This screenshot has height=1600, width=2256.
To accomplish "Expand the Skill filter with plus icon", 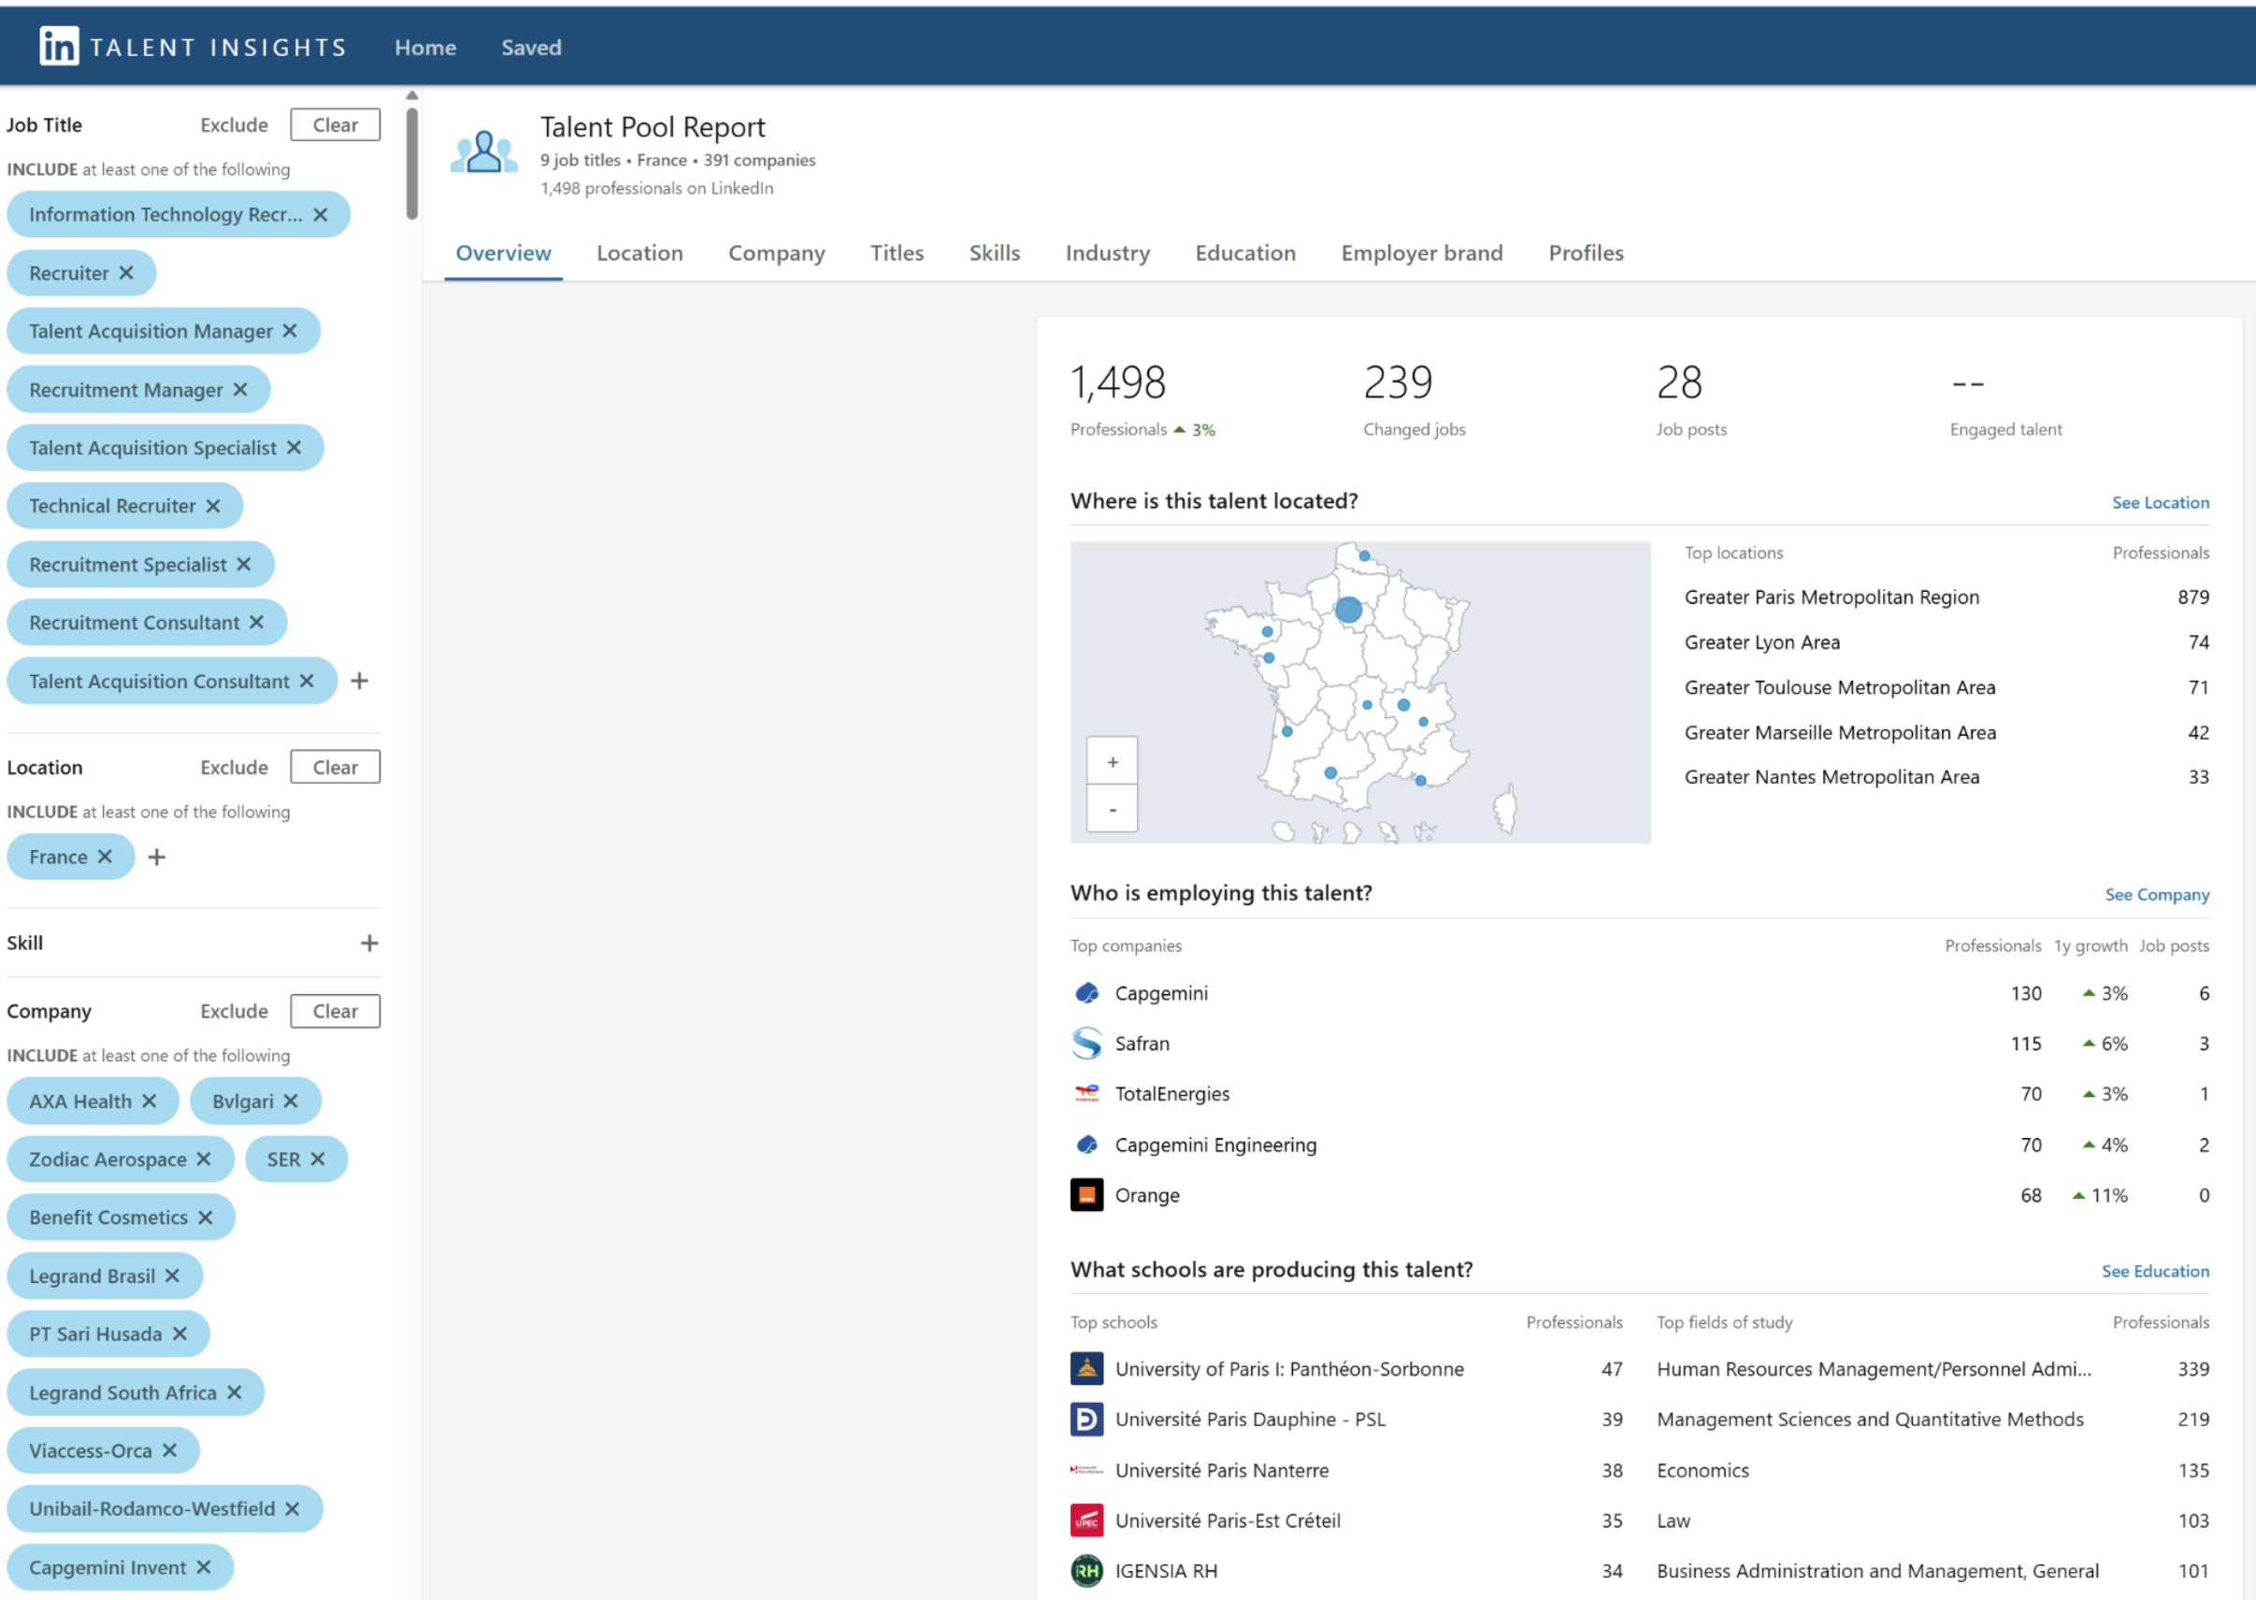I will click(x=369, y=943).
